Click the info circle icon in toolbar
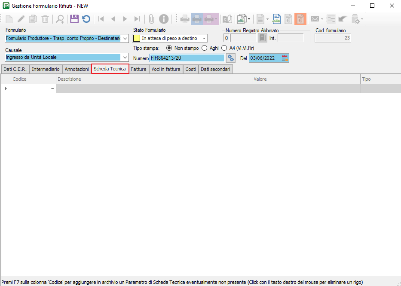 coord(164,19)
